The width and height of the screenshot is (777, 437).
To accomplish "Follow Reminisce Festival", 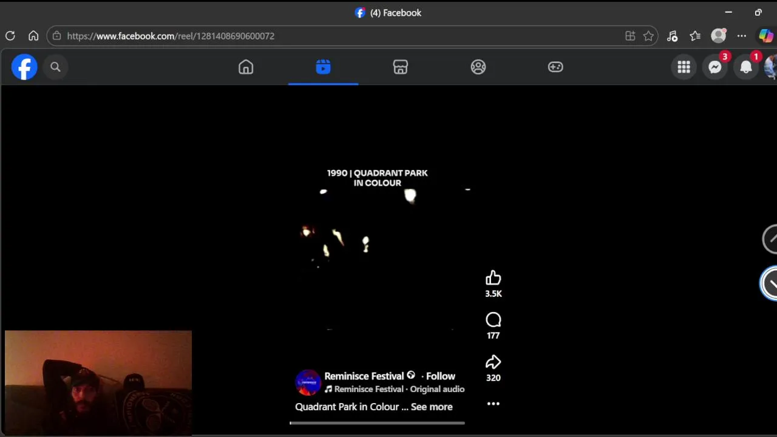I will [441, 376].
